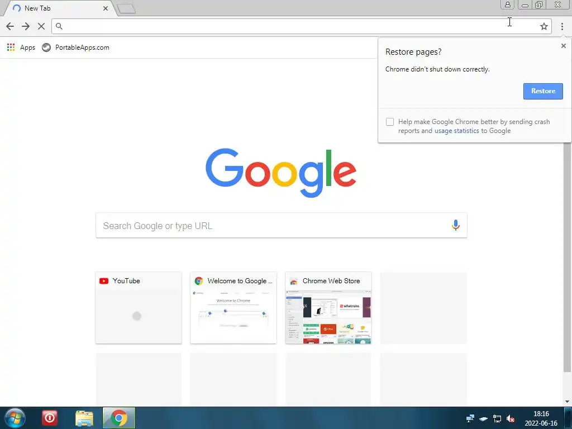
Task: Click the forward navigation arrow
Action: [26, 26]
